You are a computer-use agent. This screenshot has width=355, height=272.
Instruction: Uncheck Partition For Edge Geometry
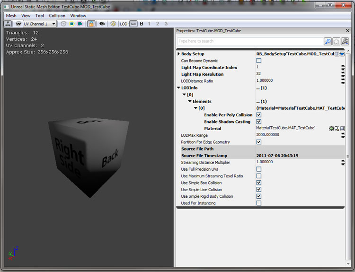[x=259, y=142]
